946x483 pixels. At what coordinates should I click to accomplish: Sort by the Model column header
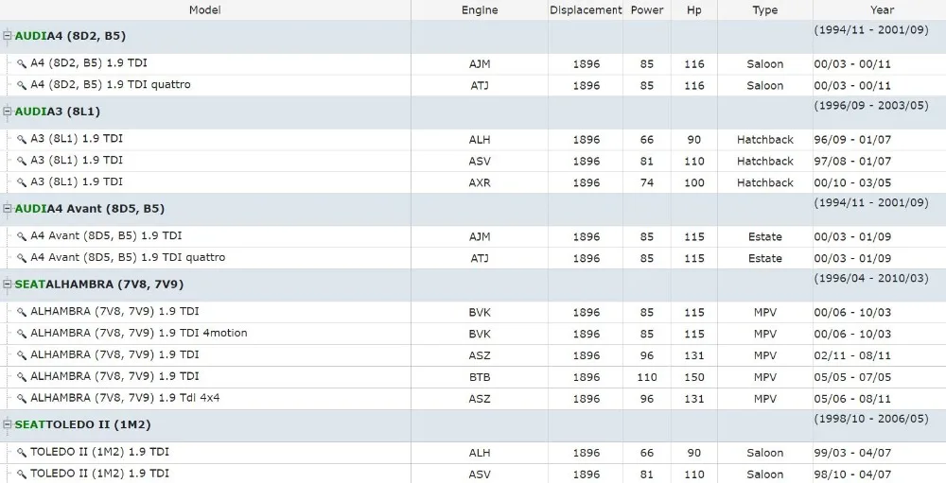point(205,10)
